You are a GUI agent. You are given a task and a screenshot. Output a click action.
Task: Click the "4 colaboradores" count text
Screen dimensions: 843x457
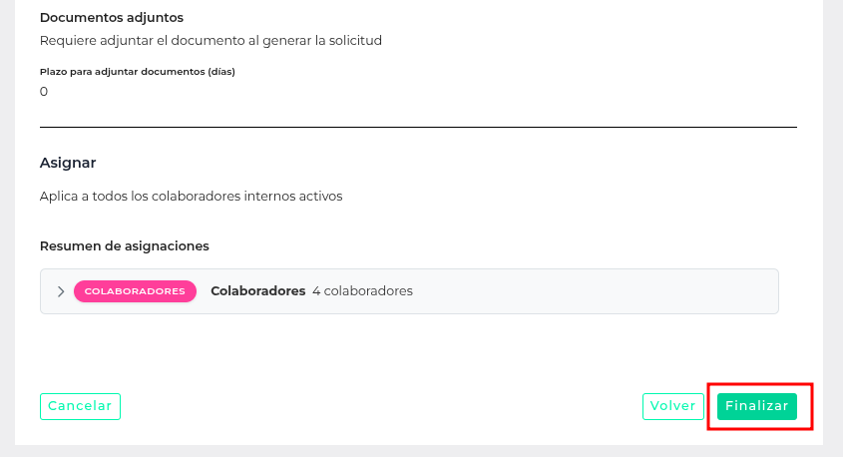click(362, 291)
